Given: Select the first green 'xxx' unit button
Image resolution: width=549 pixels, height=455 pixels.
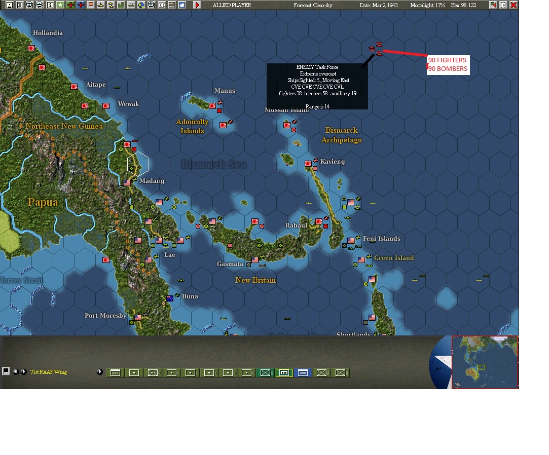Looking at the screenshot, I should pos(115,373).
